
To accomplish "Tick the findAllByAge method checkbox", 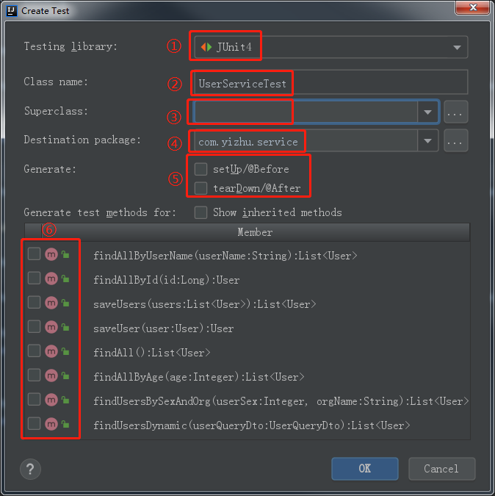I will click(34, 375).
